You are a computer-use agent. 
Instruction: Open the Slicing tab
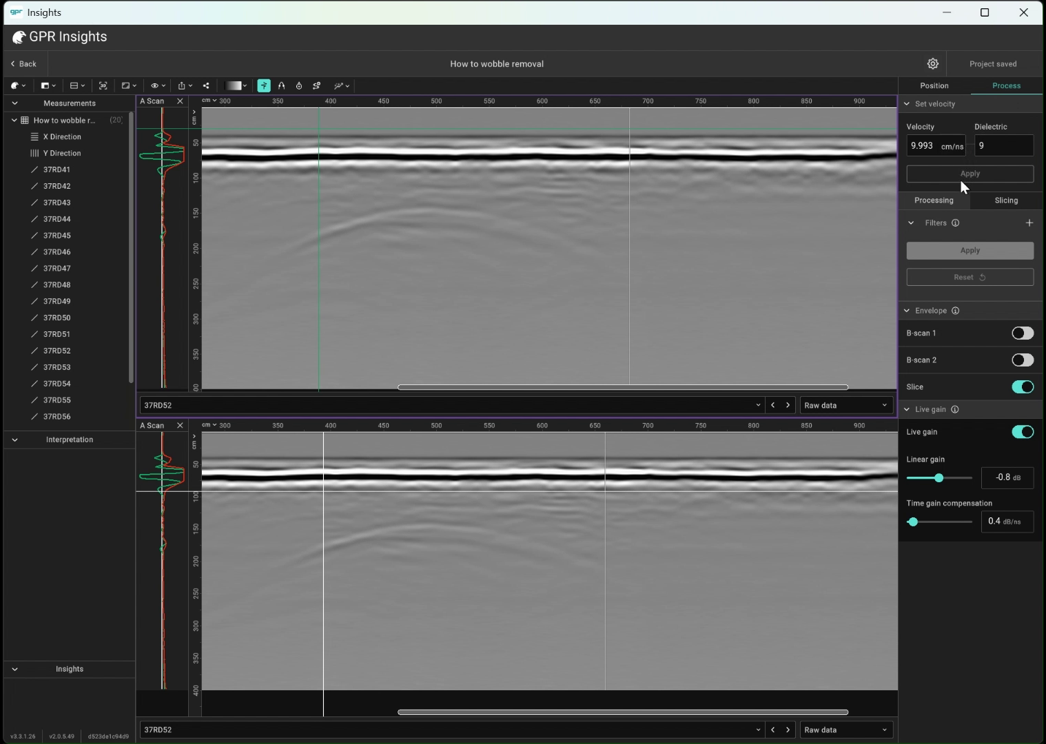1005,200
